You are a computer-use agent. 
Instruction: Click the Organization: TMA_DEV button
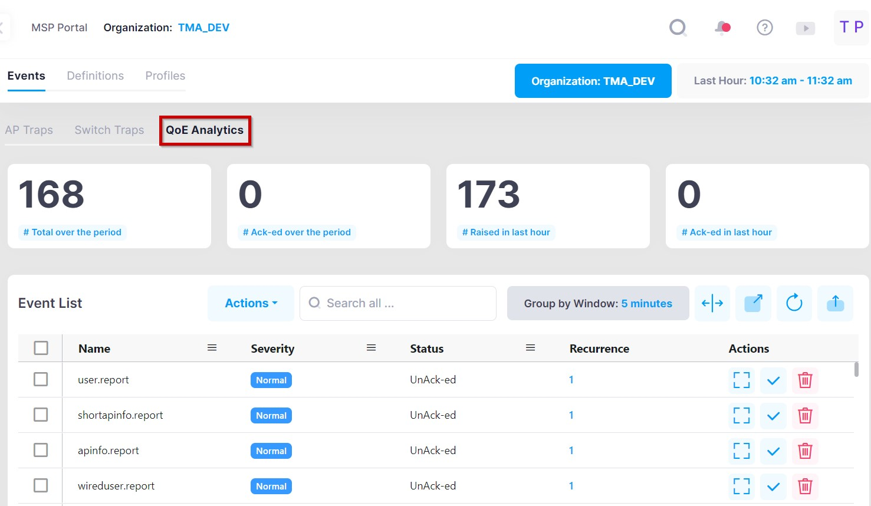[x=593, y=81]
